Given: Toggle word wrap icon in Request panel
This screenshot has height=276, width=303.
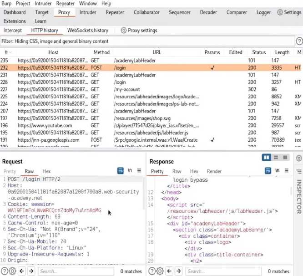Looking at the screenshot, I should point(121,171).
